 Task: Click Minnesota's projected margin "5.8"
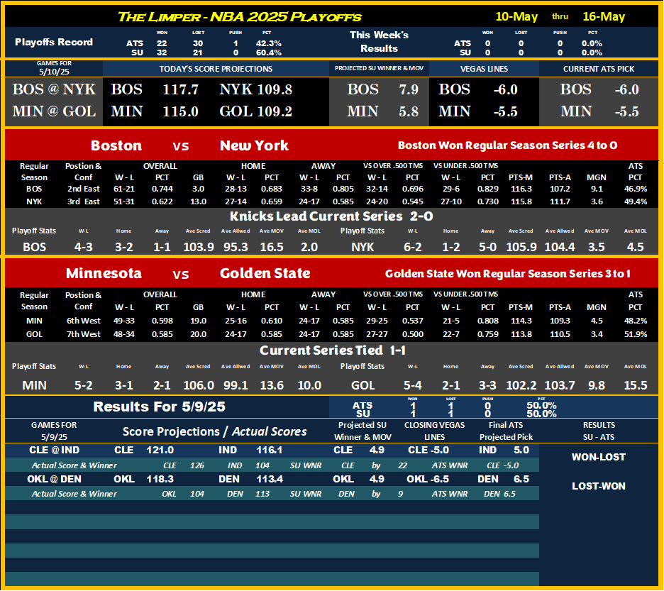coord(408,111)
